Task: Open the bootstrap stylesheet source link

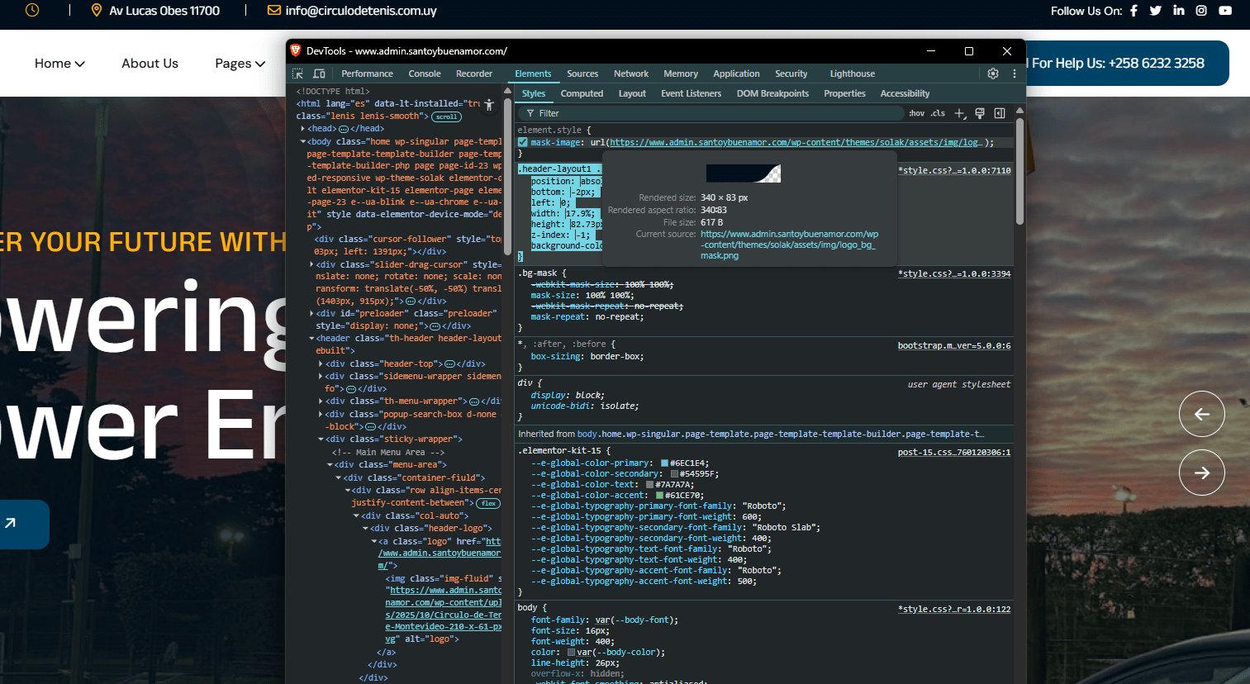Action: coord(953,345)
